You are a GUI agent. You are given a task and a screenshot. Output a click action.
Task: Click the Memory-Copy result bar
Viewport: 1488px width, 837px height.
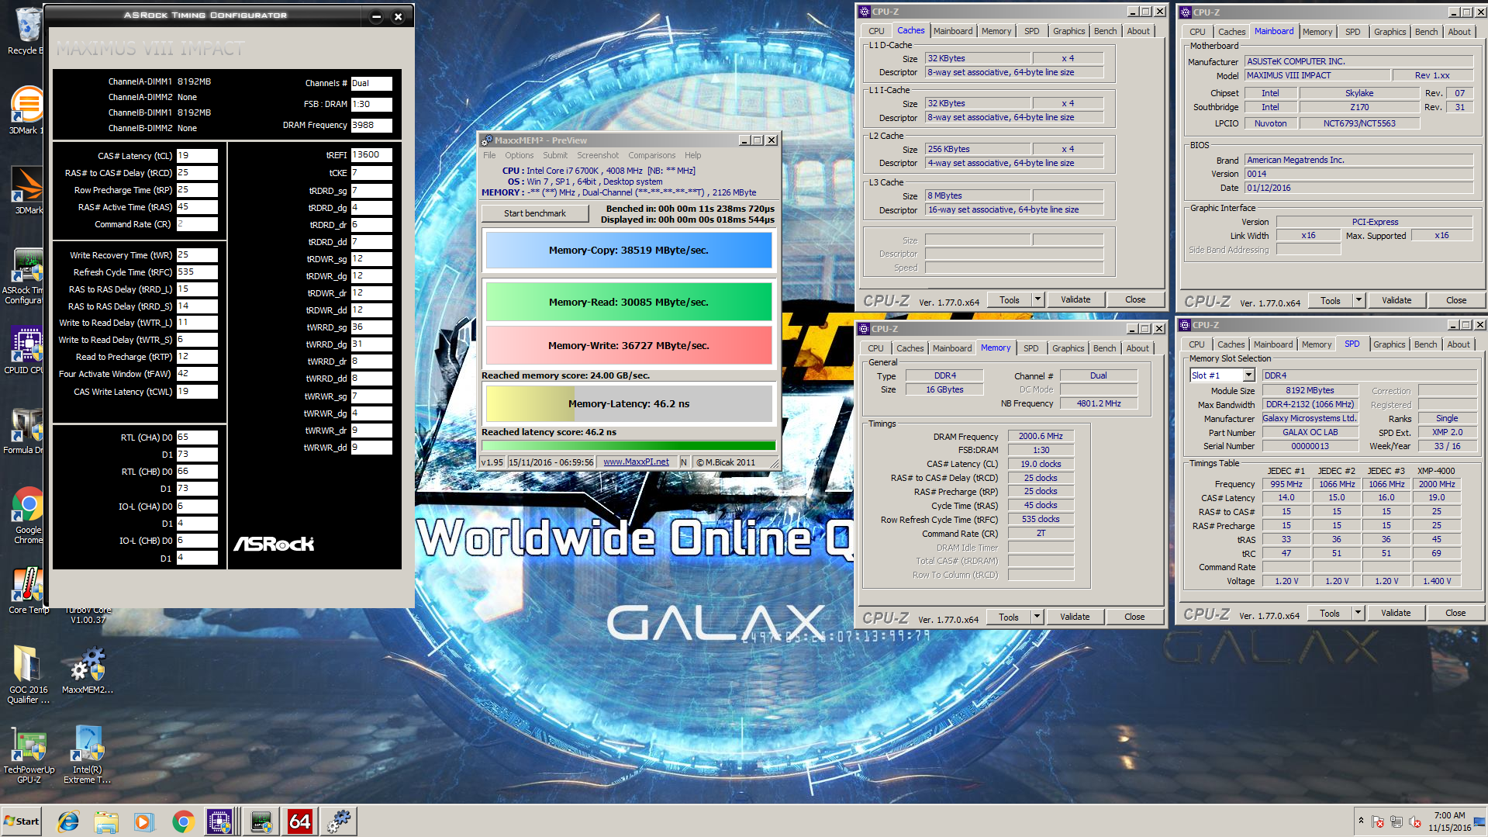pyautogui.click(x=628, y=251)
